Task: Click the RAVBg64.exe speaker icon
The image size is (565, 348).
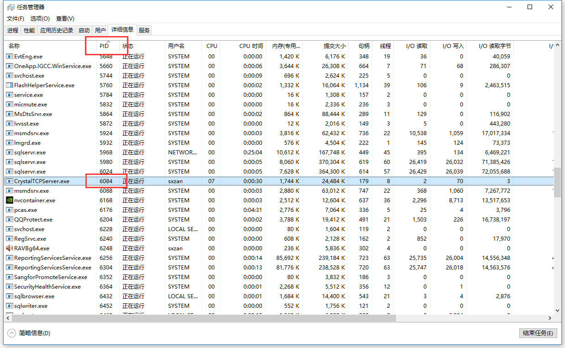Action: (10, 248)
